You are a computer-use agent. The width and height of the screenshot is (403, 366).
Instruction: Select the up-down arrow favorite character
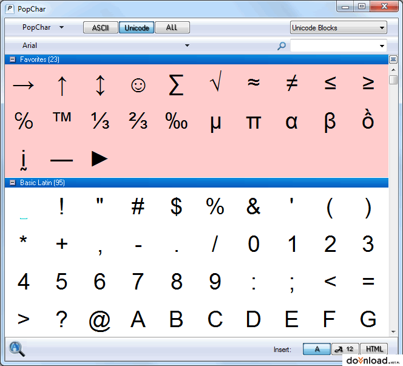point(100,86)
